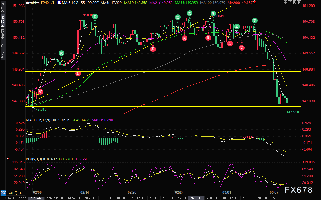Switch indicator to MTM_UD
321x200 pixels.
212,198
